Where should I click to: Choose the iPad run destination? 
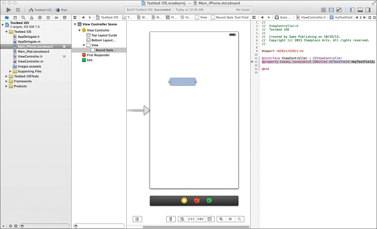tap(61, 10)
